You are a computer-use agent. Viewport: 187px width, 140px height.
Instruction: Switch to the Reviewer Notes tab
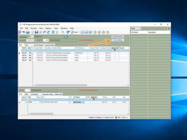point(48,94)
